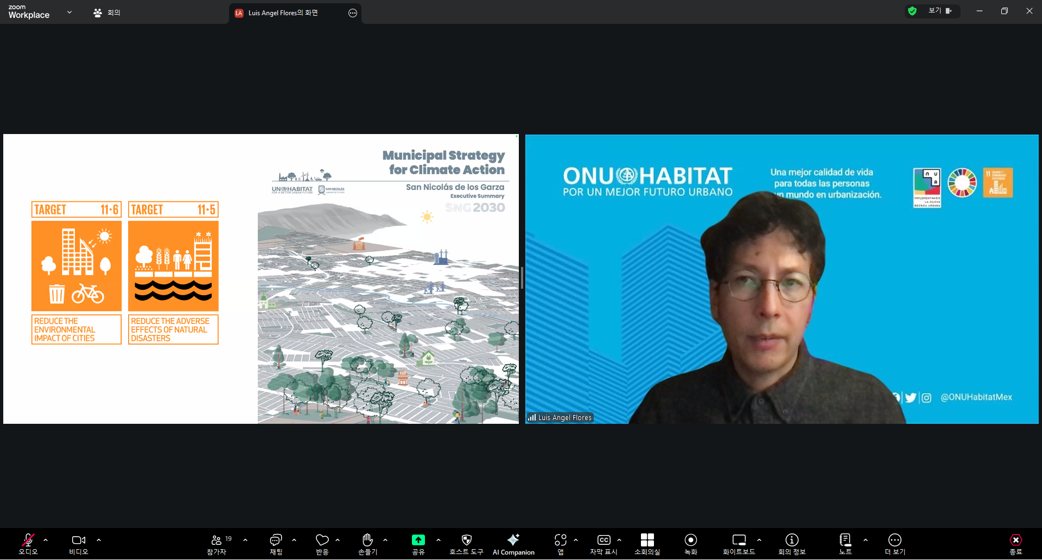Expand apps options arrow
Viewport: 1042px width, 560px height.
pos(576,540)
